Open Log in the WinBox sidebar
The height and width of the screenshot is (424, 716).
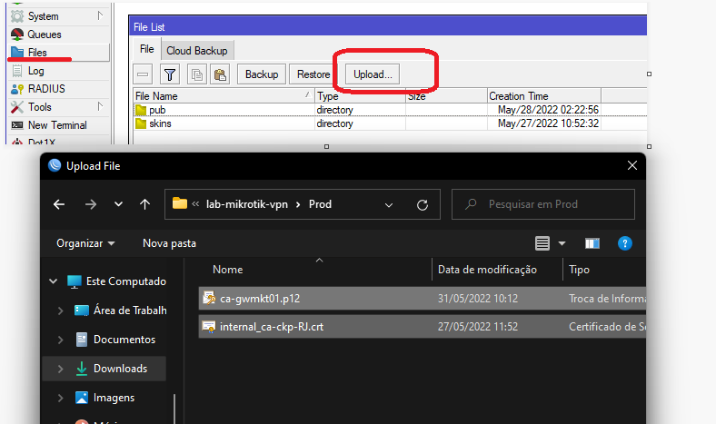59,71
